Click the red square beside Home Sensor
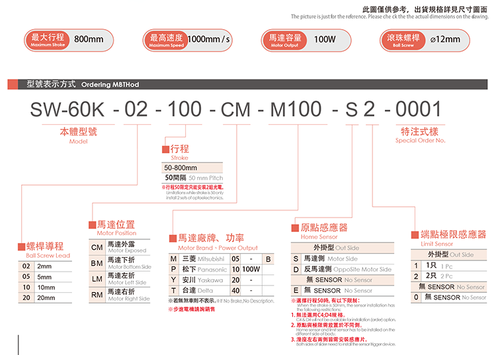This screenshot has width=496, height=355. coord(296,228)
